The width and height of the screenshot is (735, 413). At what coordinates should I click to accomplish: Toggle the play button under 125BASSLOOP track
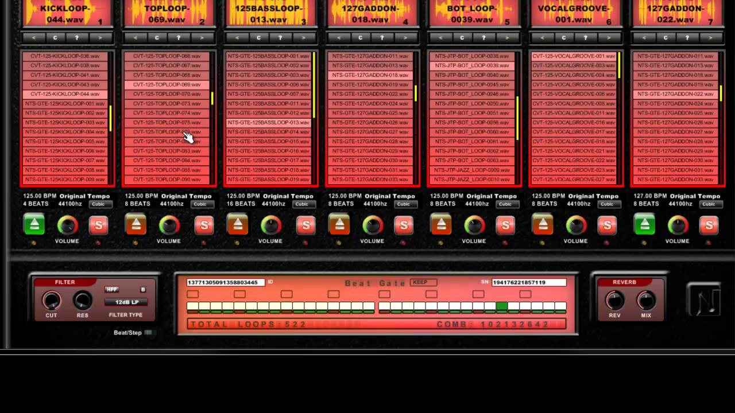tap(238, 224)
